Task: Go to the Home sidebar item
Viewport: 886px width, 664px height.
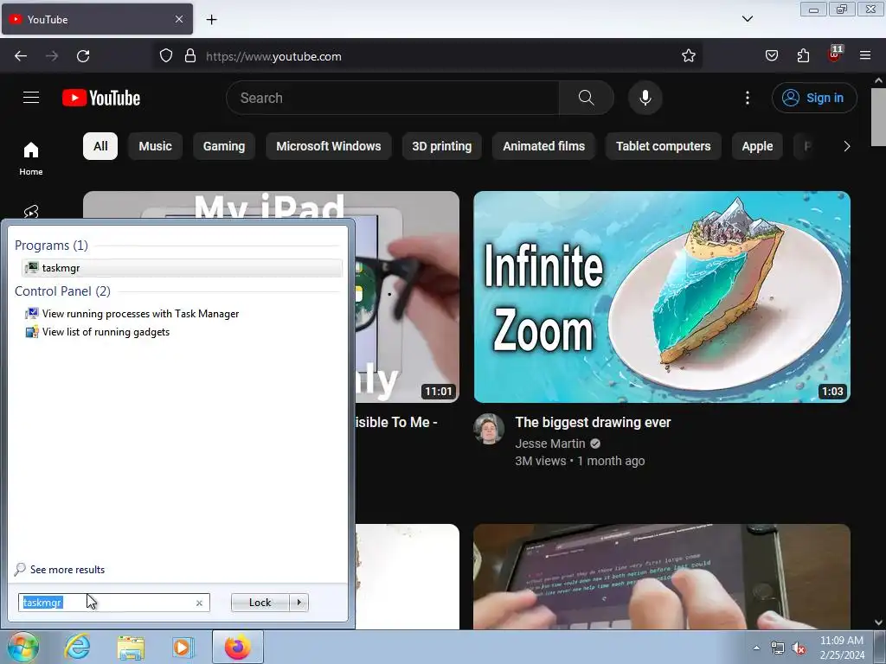Action: point(31,159)
